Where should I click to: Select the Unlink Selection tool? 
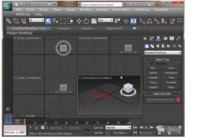point(16,21)
